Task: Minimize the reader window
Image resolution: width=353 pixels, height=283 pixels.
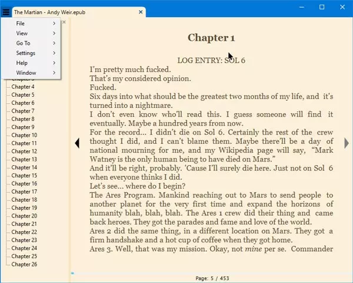Action: [x=302, y=7]
